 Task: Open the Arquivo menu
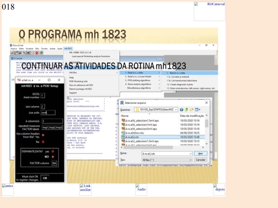pyautogui.click(x=14, y=49)
